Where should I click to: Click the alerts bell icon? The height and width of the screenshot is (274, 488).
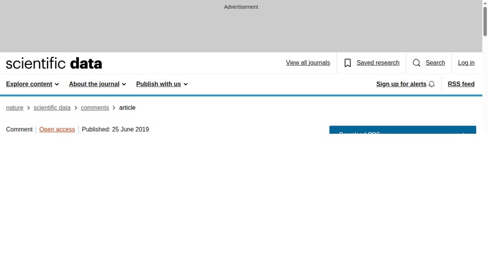coord(432,84)
